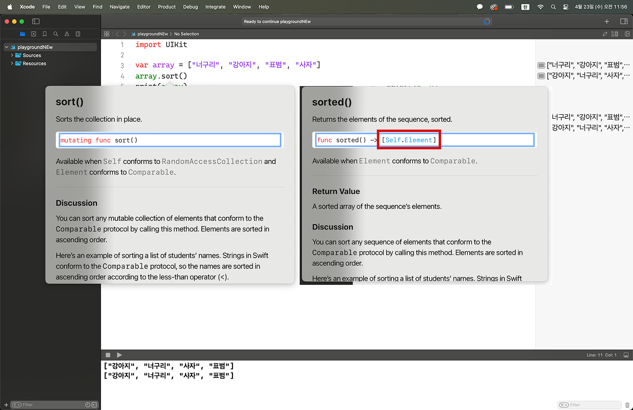Click the var array declaration line

point(228,65)
